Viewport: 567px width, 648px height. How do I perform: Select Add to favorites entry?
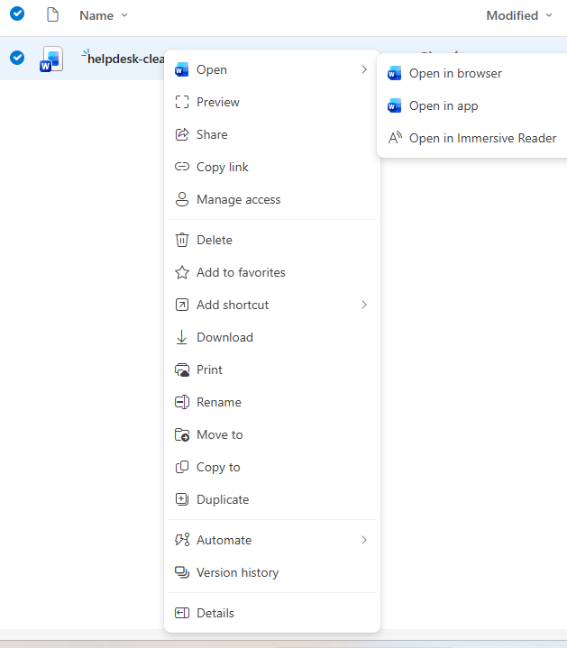(x=272, y=272)
